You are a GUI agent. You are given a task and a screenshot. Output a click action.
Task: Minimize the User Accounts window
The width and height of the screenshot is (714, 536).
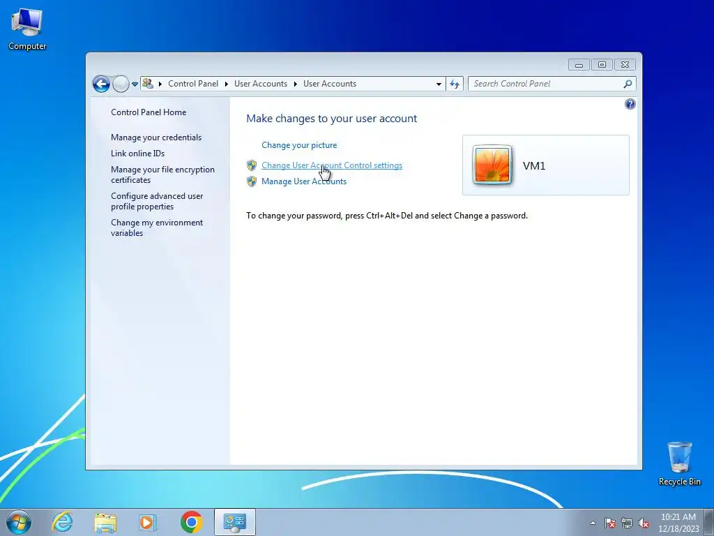click(579, 65)
